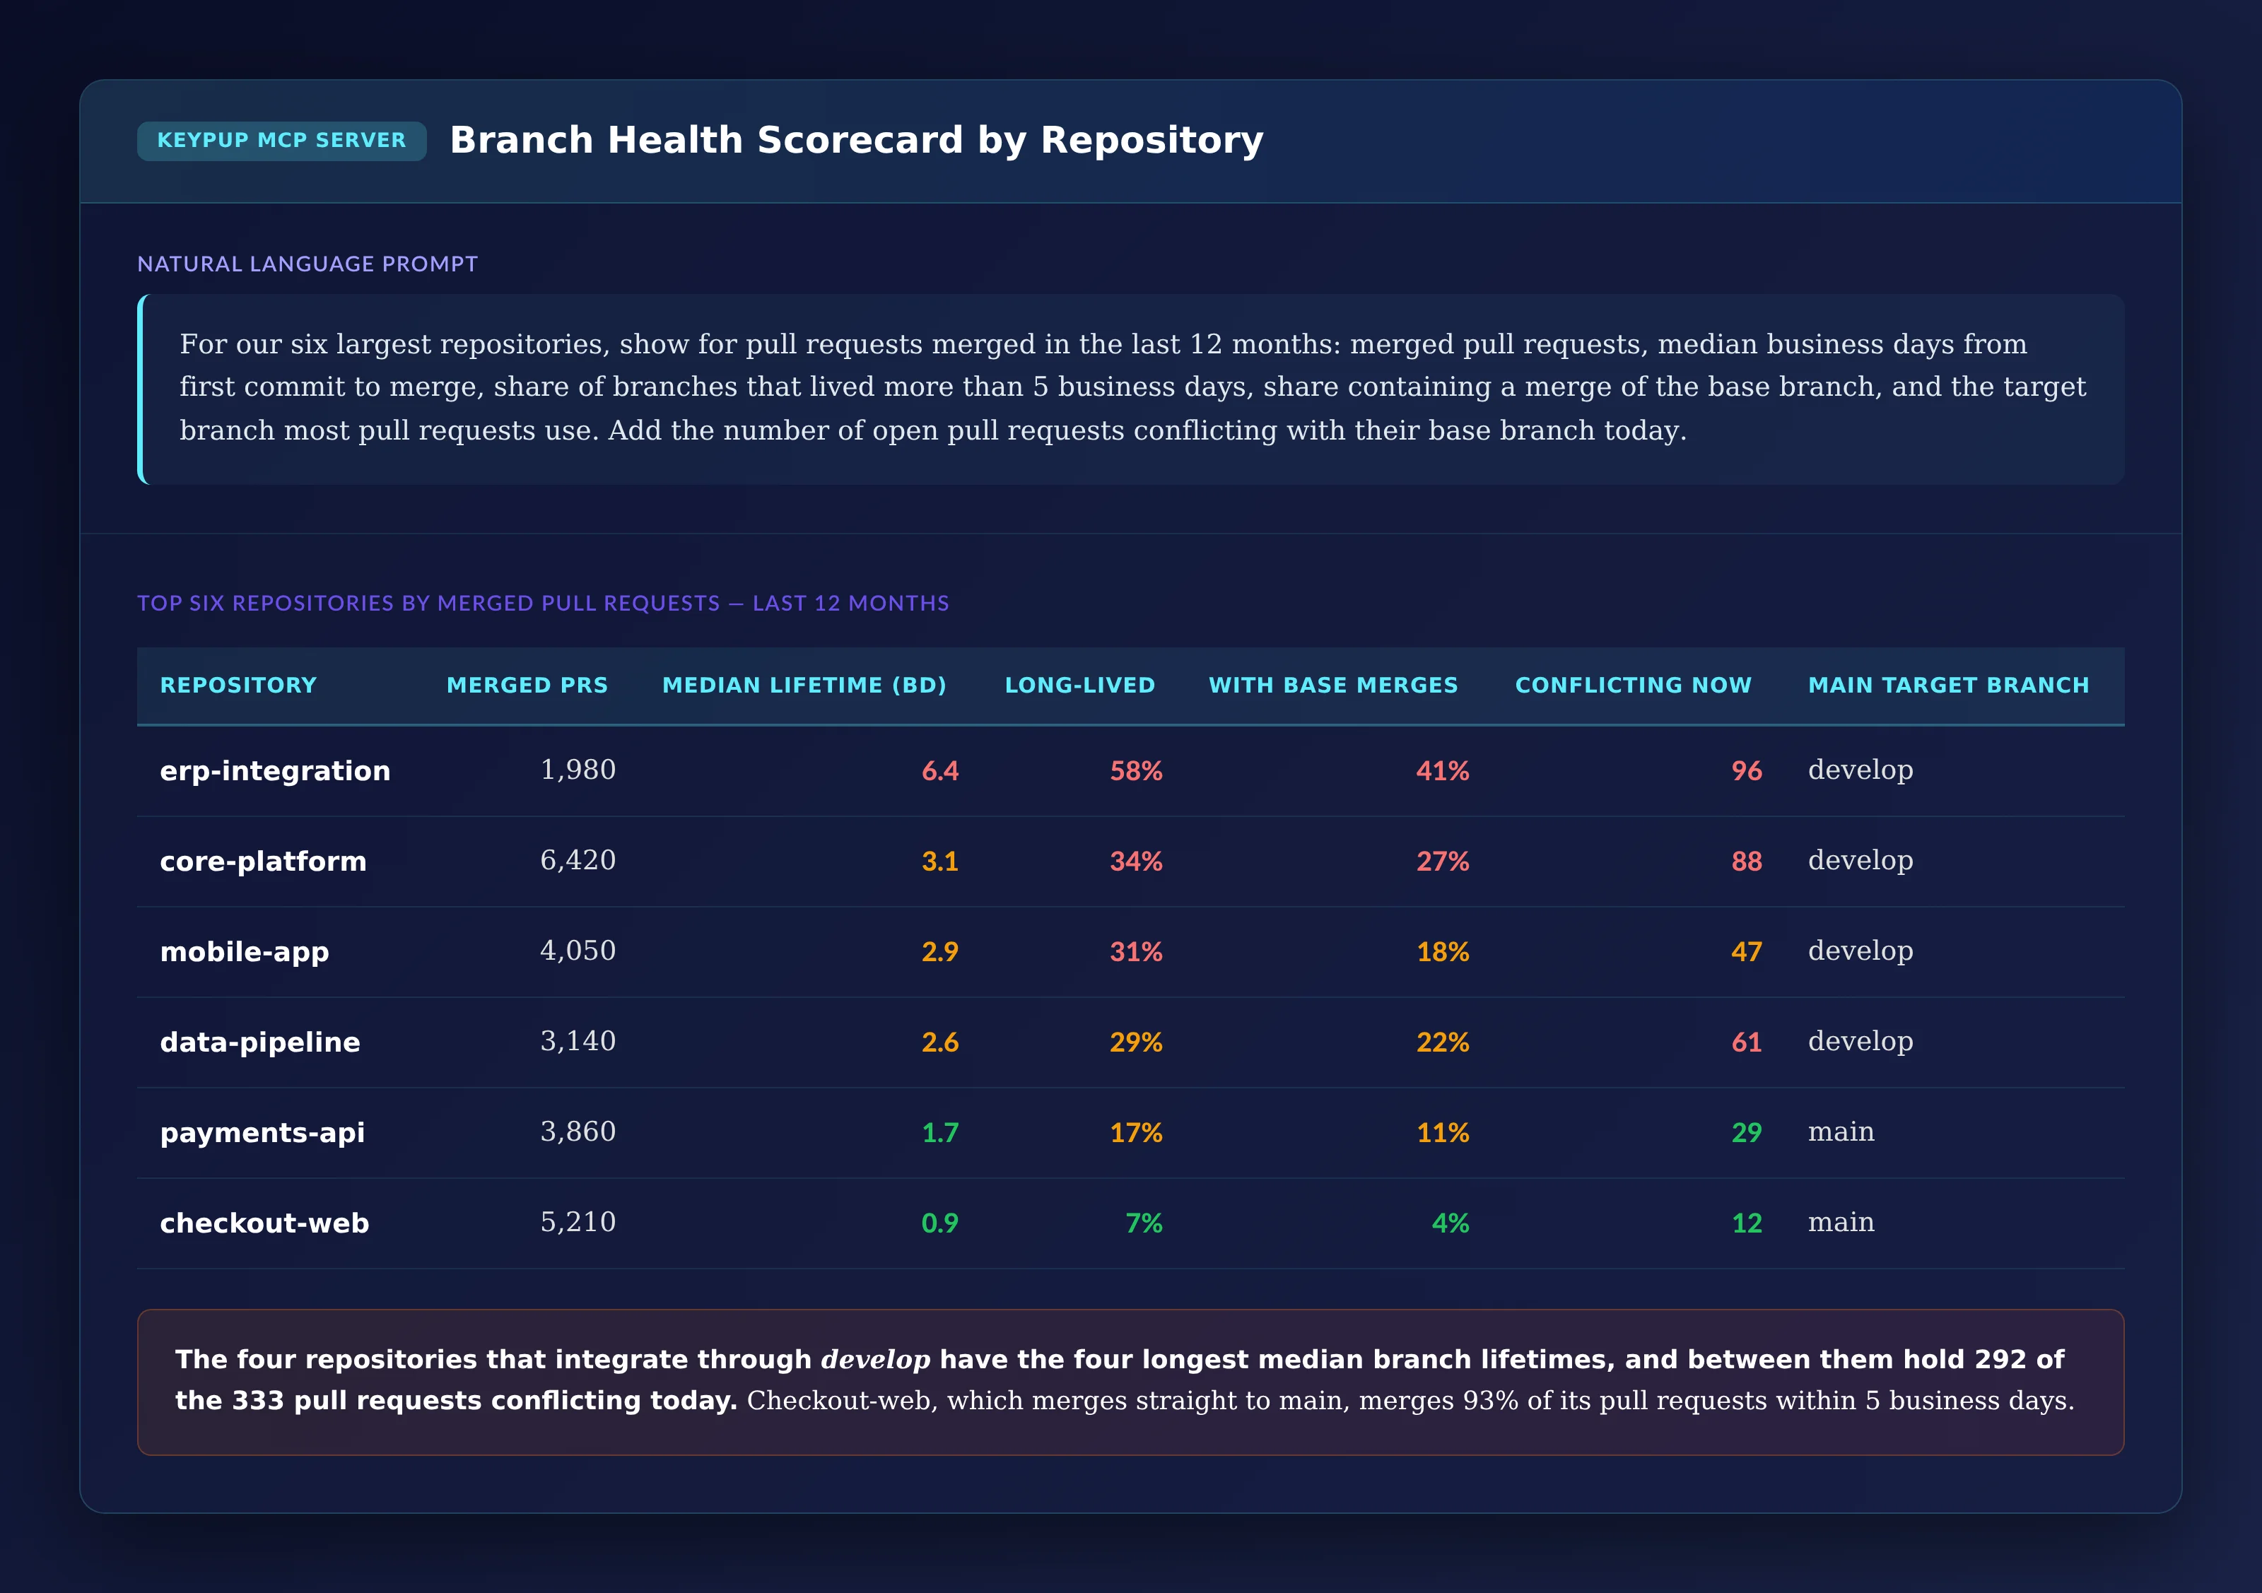Click merged PRs value 3,860
Image resolution: width=2262 pixels, height=1593 pixels.
tap(578, 1133)
